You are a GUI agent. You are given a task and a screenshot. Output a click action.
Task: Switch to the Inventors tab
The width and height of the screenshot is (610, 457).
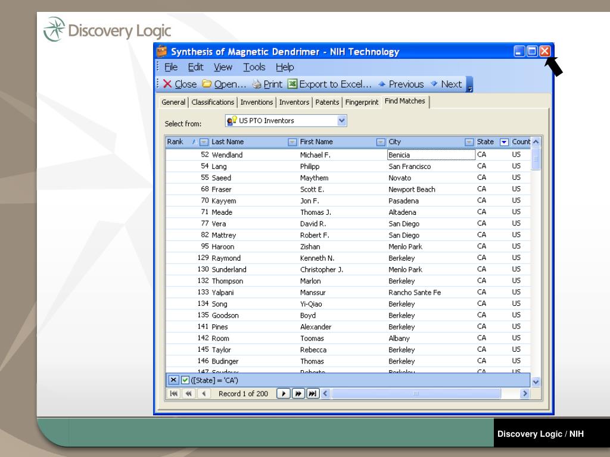pos(294,102)
